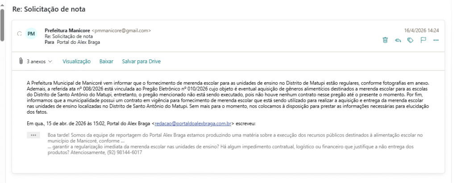Reply using the arrow icon
Viewport: 457px width, 183px height.
(398, 40)
